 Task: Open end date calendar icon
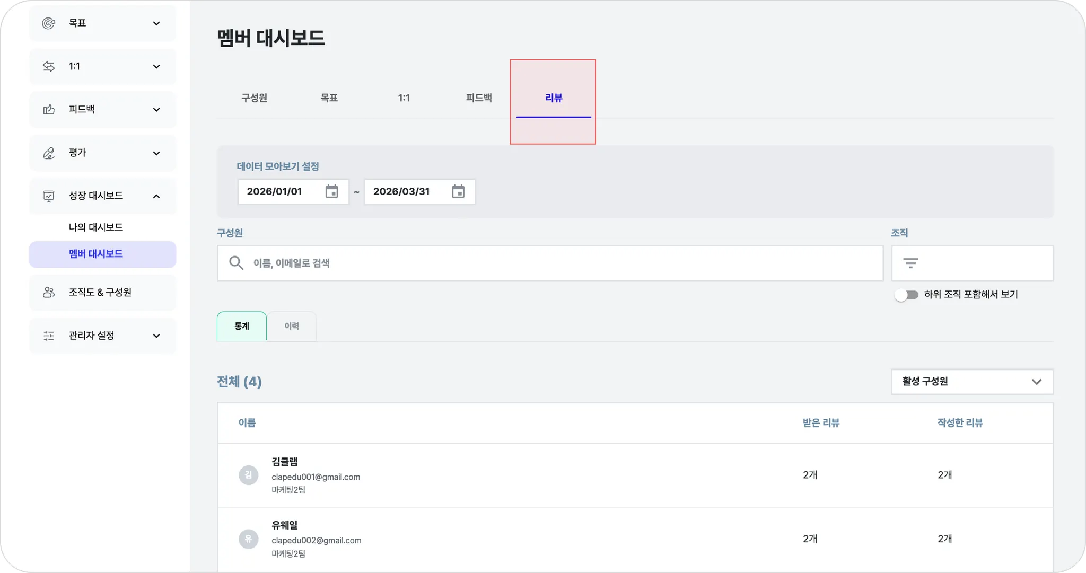(458, 191)
